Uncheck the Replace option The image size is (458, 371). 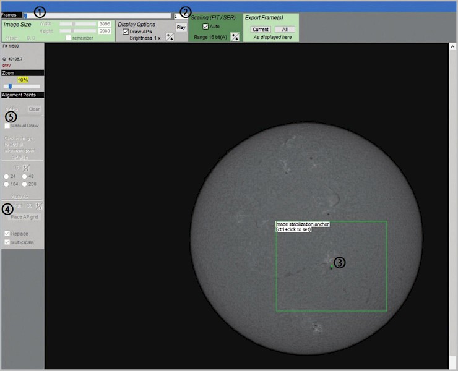(x=7, y=234)
